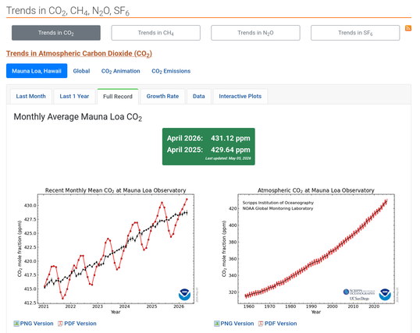Click 'NOAA Global Monitoring Laboratory' chart label
This screenshot has width=420, height=333.
click(278, 208)
